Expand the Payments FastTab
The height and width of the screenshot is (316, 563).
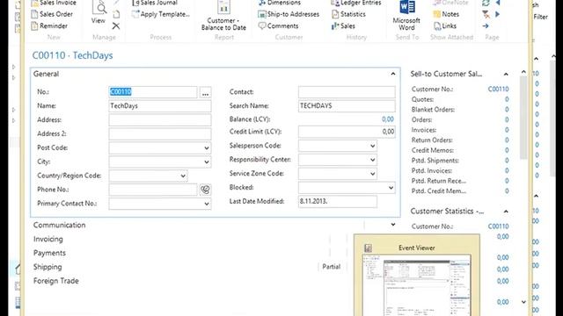pos(49,253)
